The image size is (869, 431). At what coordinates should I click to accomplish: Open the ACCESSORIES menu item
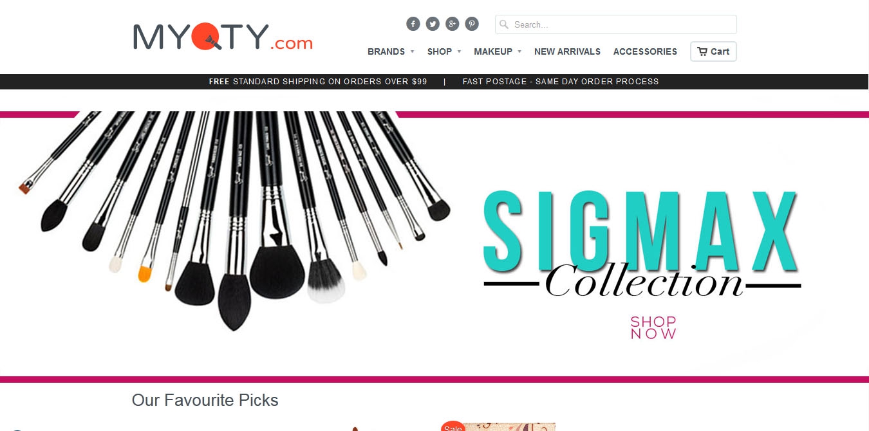(645, 51)
